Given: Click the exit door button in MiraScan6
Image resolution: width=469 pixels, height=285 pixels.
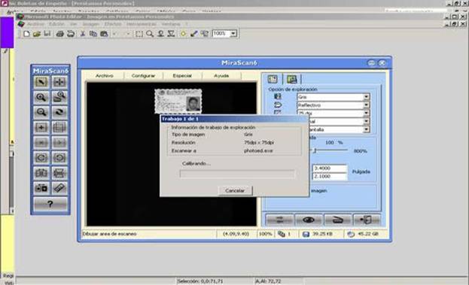Looking at the screenshot, I should pos(367,220).
